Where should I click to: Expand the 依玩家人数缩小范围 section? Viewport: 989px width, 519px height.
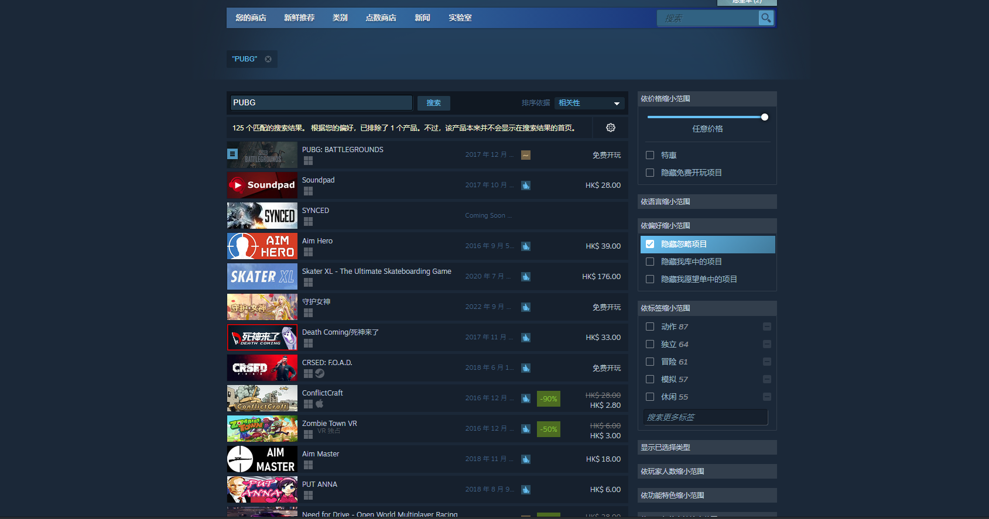click(x=707, y=472)
